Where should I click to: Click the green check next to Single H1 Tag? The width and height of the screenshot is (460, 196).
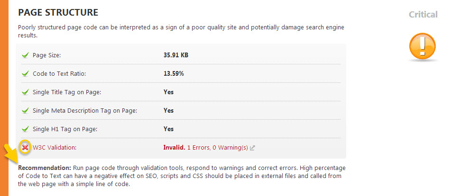(x=25, y=129)
